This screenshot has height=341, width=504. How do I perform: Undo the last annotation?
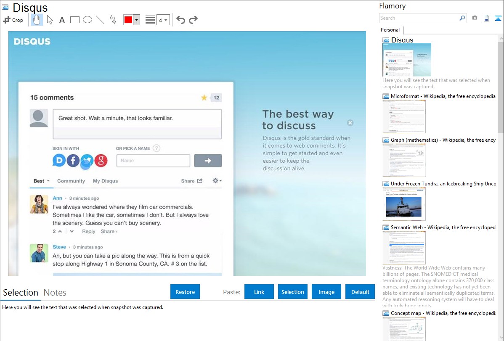[x=180, y=20]
